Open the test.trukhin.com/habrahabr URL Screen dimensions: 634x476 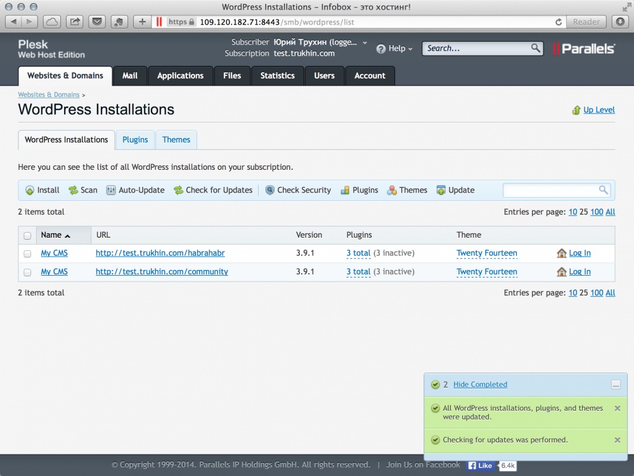pos(160,254)
